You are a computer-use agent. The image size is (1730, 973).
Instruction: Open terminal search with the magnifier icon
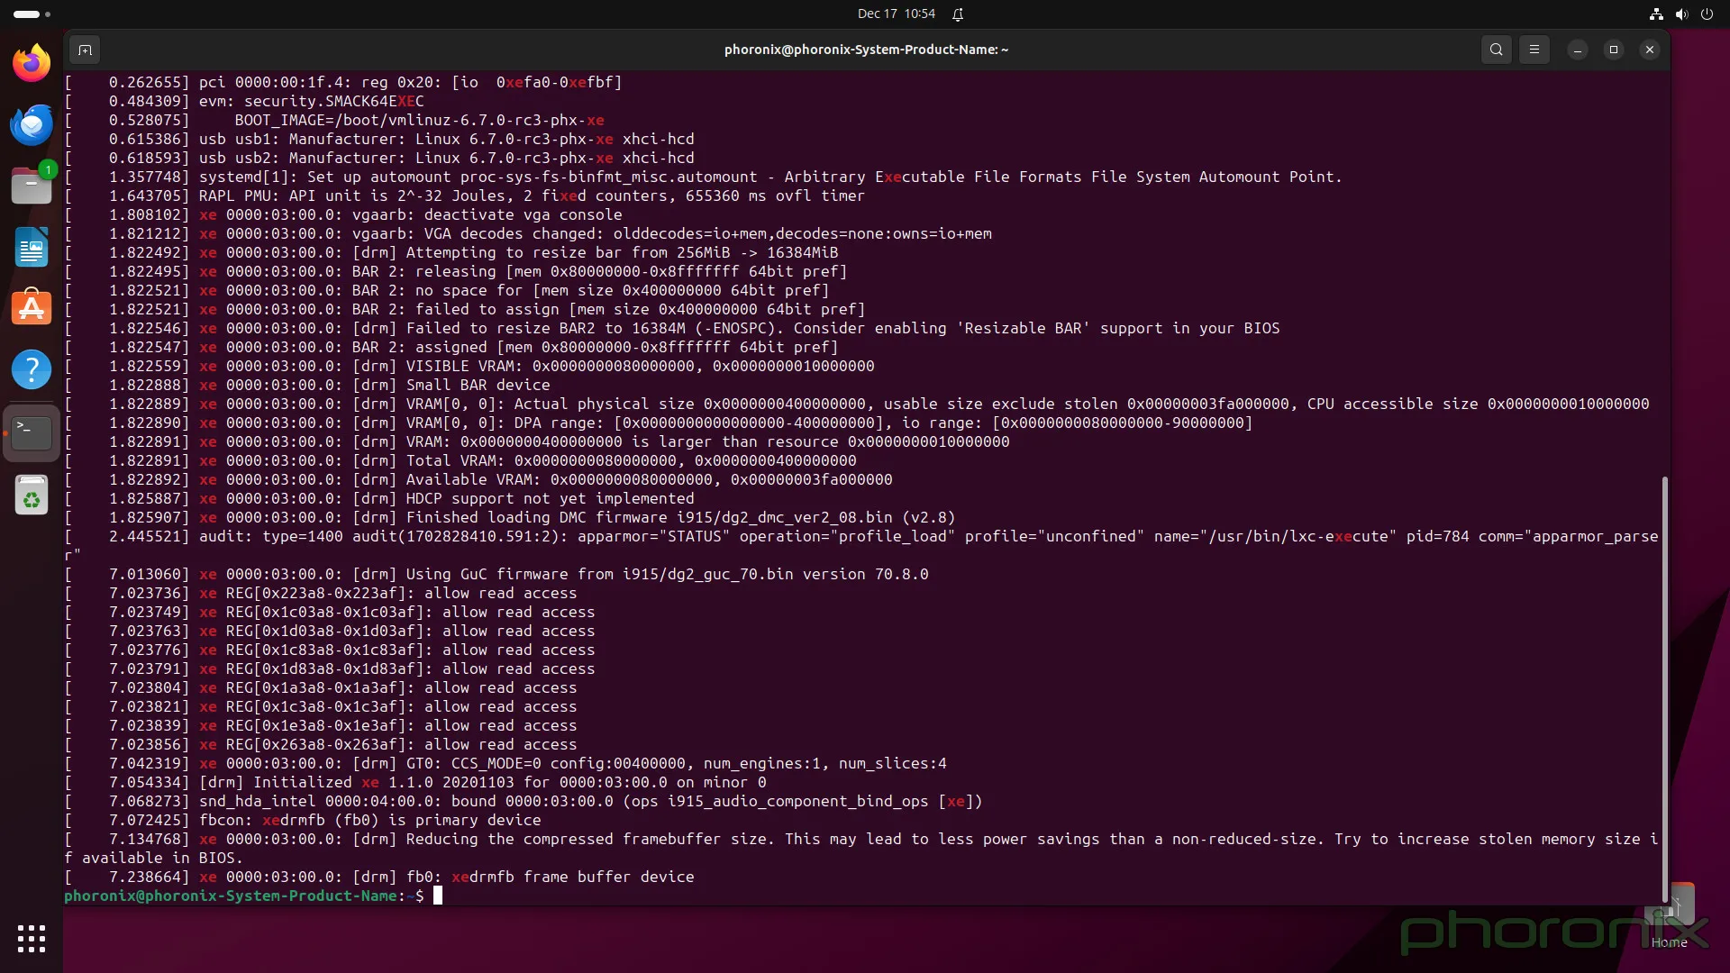[1496, 50]
